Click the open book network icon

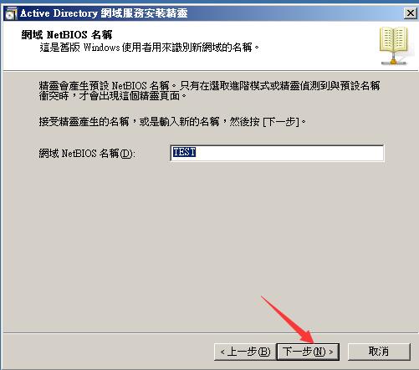[x=393, y=46]
